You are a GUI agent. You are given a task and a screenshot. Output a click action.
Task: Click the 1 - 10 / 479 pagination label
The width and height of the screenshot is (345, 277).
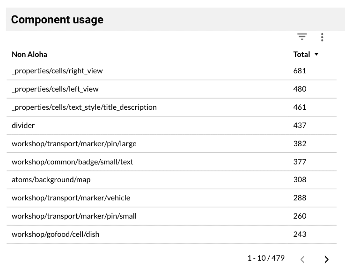(265, 258)
